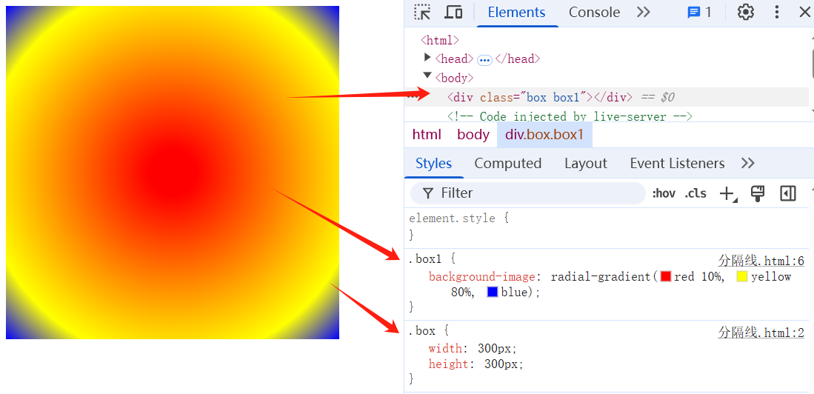Viewport: 814px width, 394px height.
Task: Toggle the computed styles sidebar icon
Action: (x=787, y=193)
